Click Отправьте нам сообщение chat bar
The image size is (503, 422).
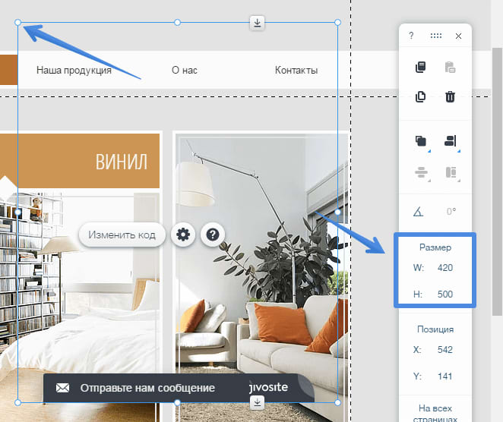coord(179,388)
